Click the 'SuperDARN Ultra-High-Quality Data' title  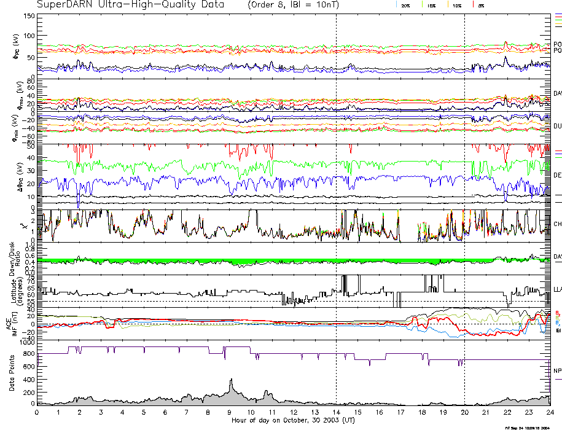(x=131, y=5)
